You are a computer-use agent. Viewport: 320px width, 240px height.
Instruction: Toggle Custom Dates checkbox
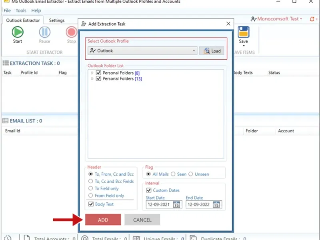148,190
